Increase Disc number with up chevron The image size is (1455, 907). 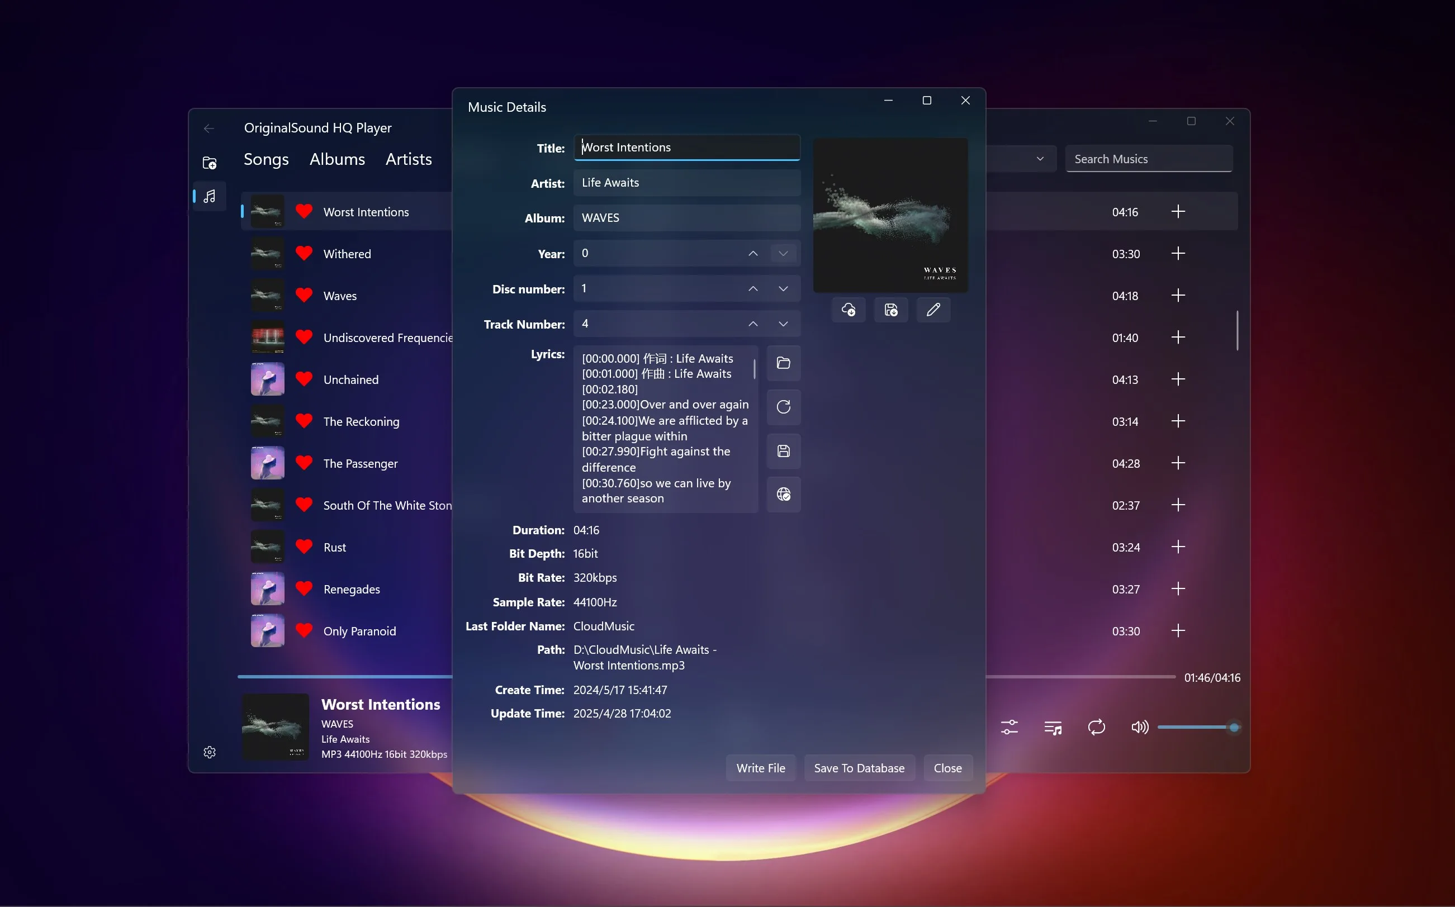753,288
